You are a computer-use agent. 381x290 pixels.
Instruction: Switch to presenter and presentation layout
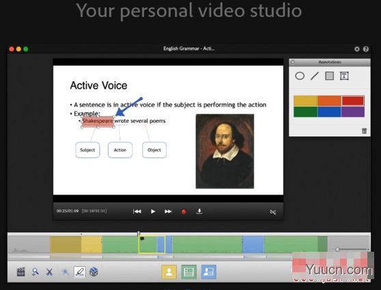(x=209, y=272)
